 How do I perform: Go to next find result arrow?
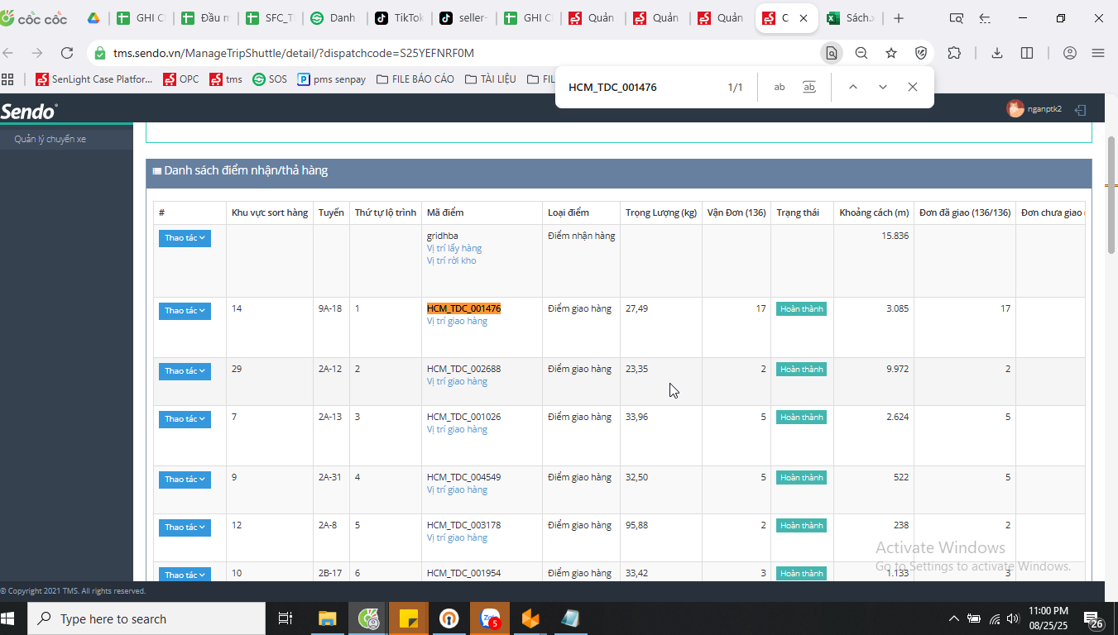(883, 87)
